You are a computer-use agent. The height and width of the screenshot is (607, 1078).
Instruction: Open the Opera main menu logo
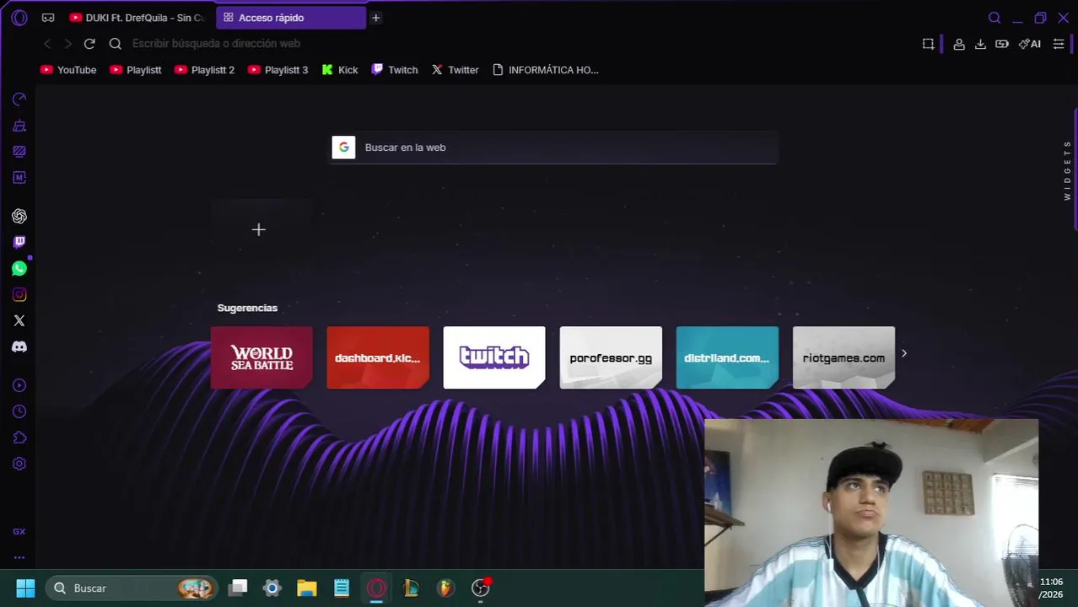19,18
